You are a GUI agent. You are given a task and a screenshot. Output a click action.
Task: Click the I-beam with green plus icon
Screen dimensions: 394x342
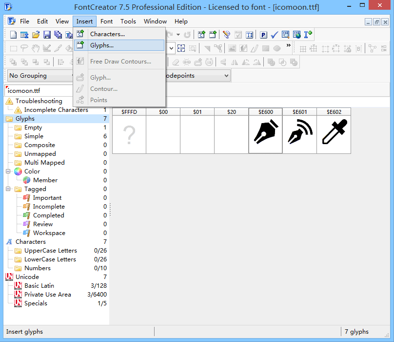tap(308, 35)
